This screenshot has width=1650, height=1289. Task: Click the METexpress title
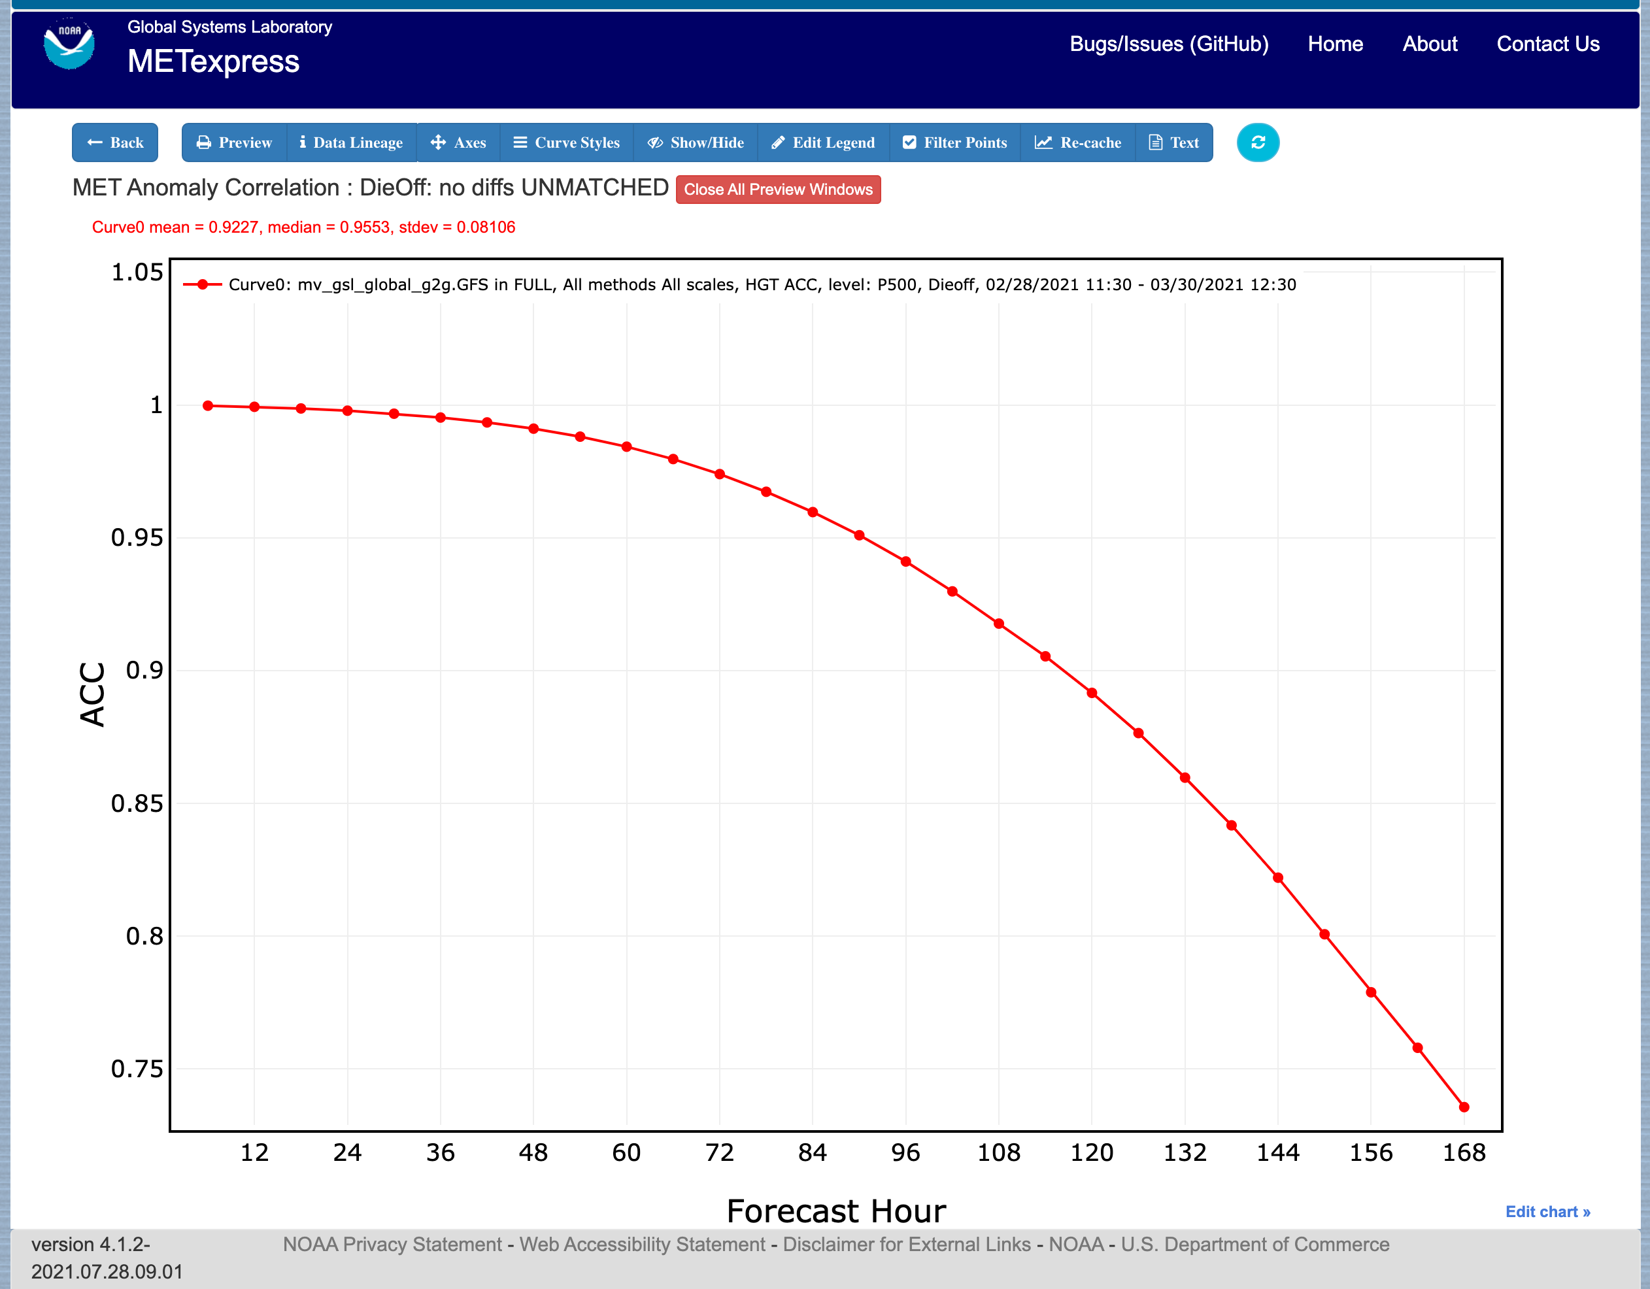coord(213,62)
